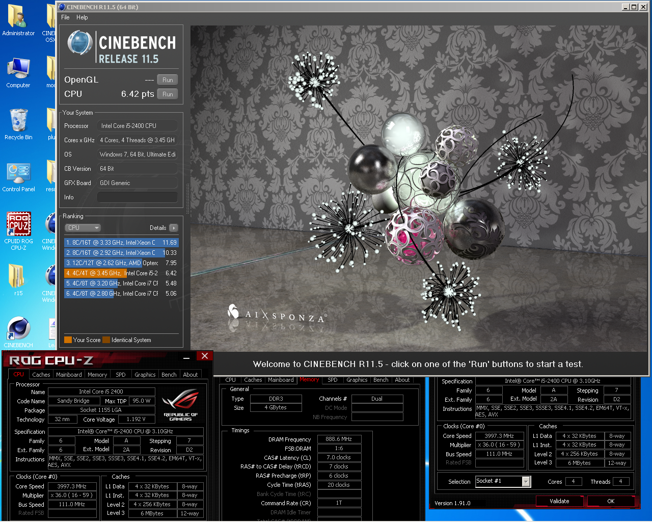Click Core Speed 3997.7 MHz in right CPU-Z
This screenshot has width=652, height=522.
coord(499,436)
